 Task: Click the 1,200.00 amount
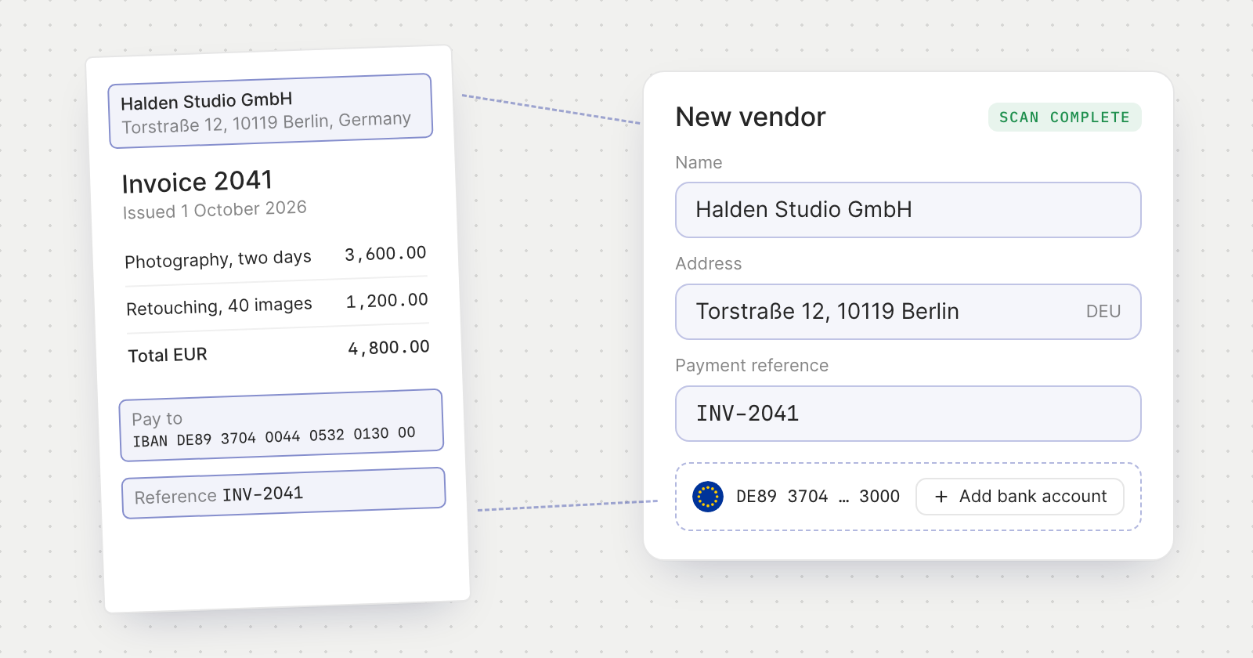[387, 301]
